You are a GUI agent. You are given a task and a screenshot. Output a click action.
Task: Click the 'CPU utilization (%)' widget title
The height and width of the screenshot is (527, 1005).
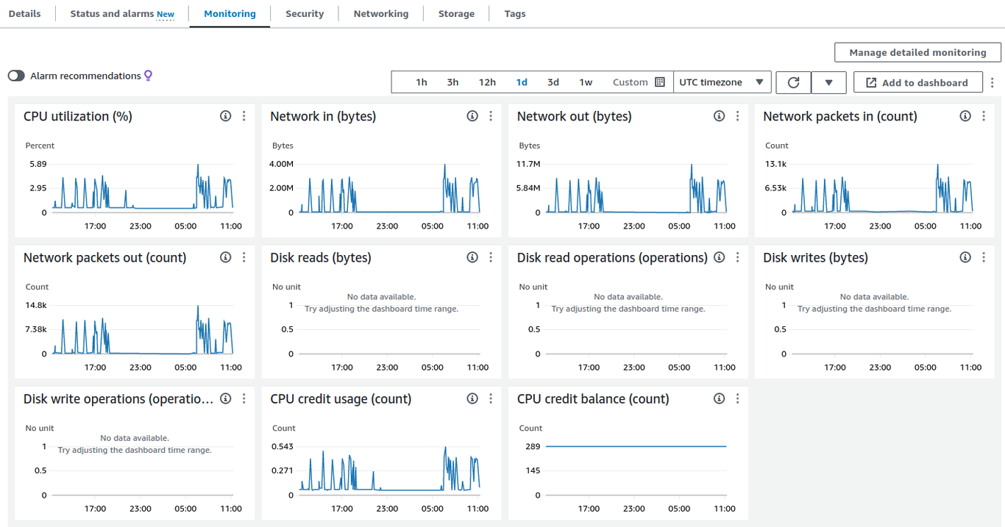78,116
